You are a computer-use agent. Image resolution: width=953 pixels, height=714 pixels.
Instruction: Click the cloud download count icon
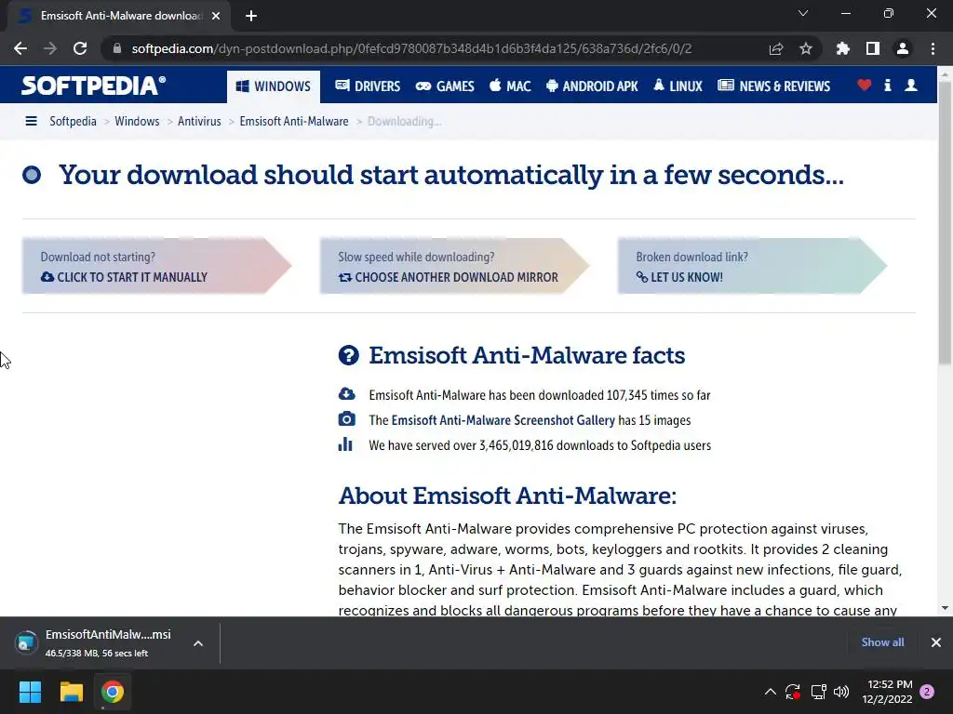coord(346,394)
